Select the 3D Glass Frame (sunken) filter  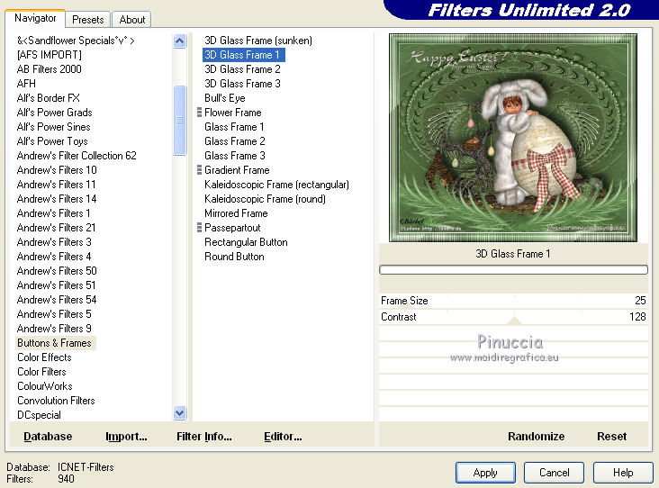[258, 41]
